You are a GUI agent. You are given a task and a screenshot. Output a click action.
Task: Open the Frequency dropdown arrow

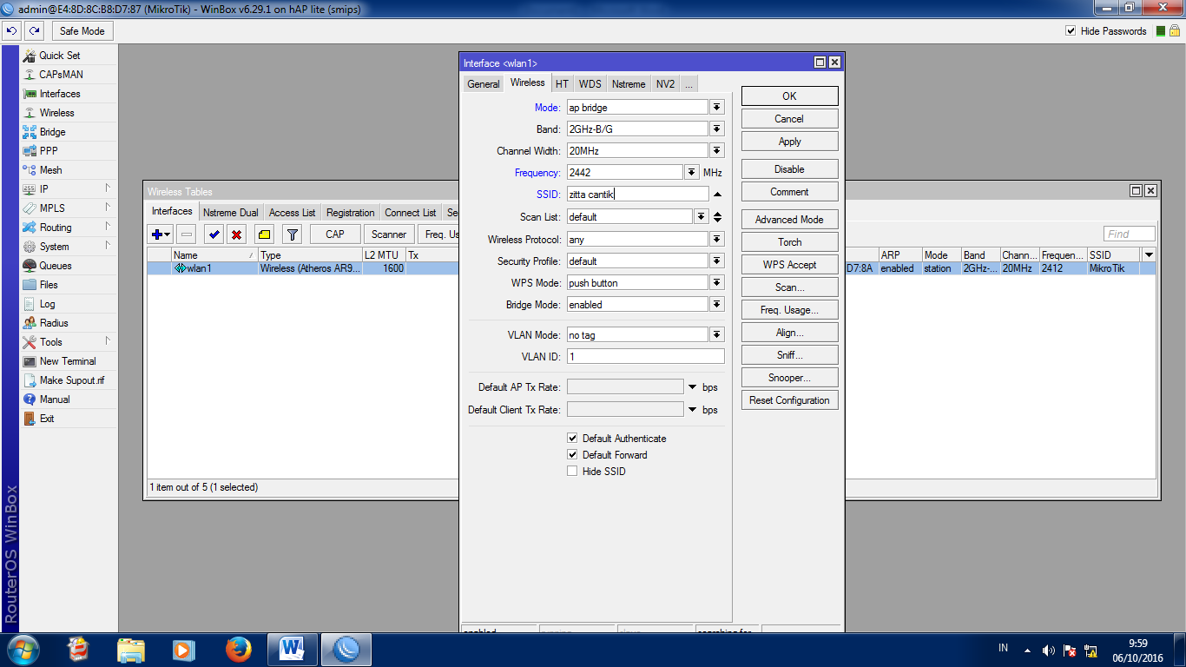click(x=692, y=173)
